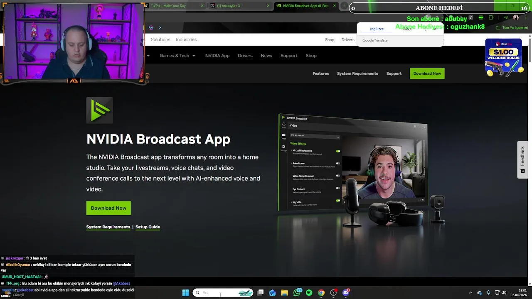
Task: Select the İngilizce translate tab
Action: coord(377,29)
